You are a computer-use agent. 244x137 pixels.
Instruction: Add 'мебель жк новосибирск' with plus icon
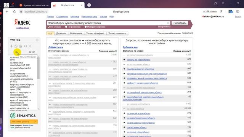pos(124,59)
